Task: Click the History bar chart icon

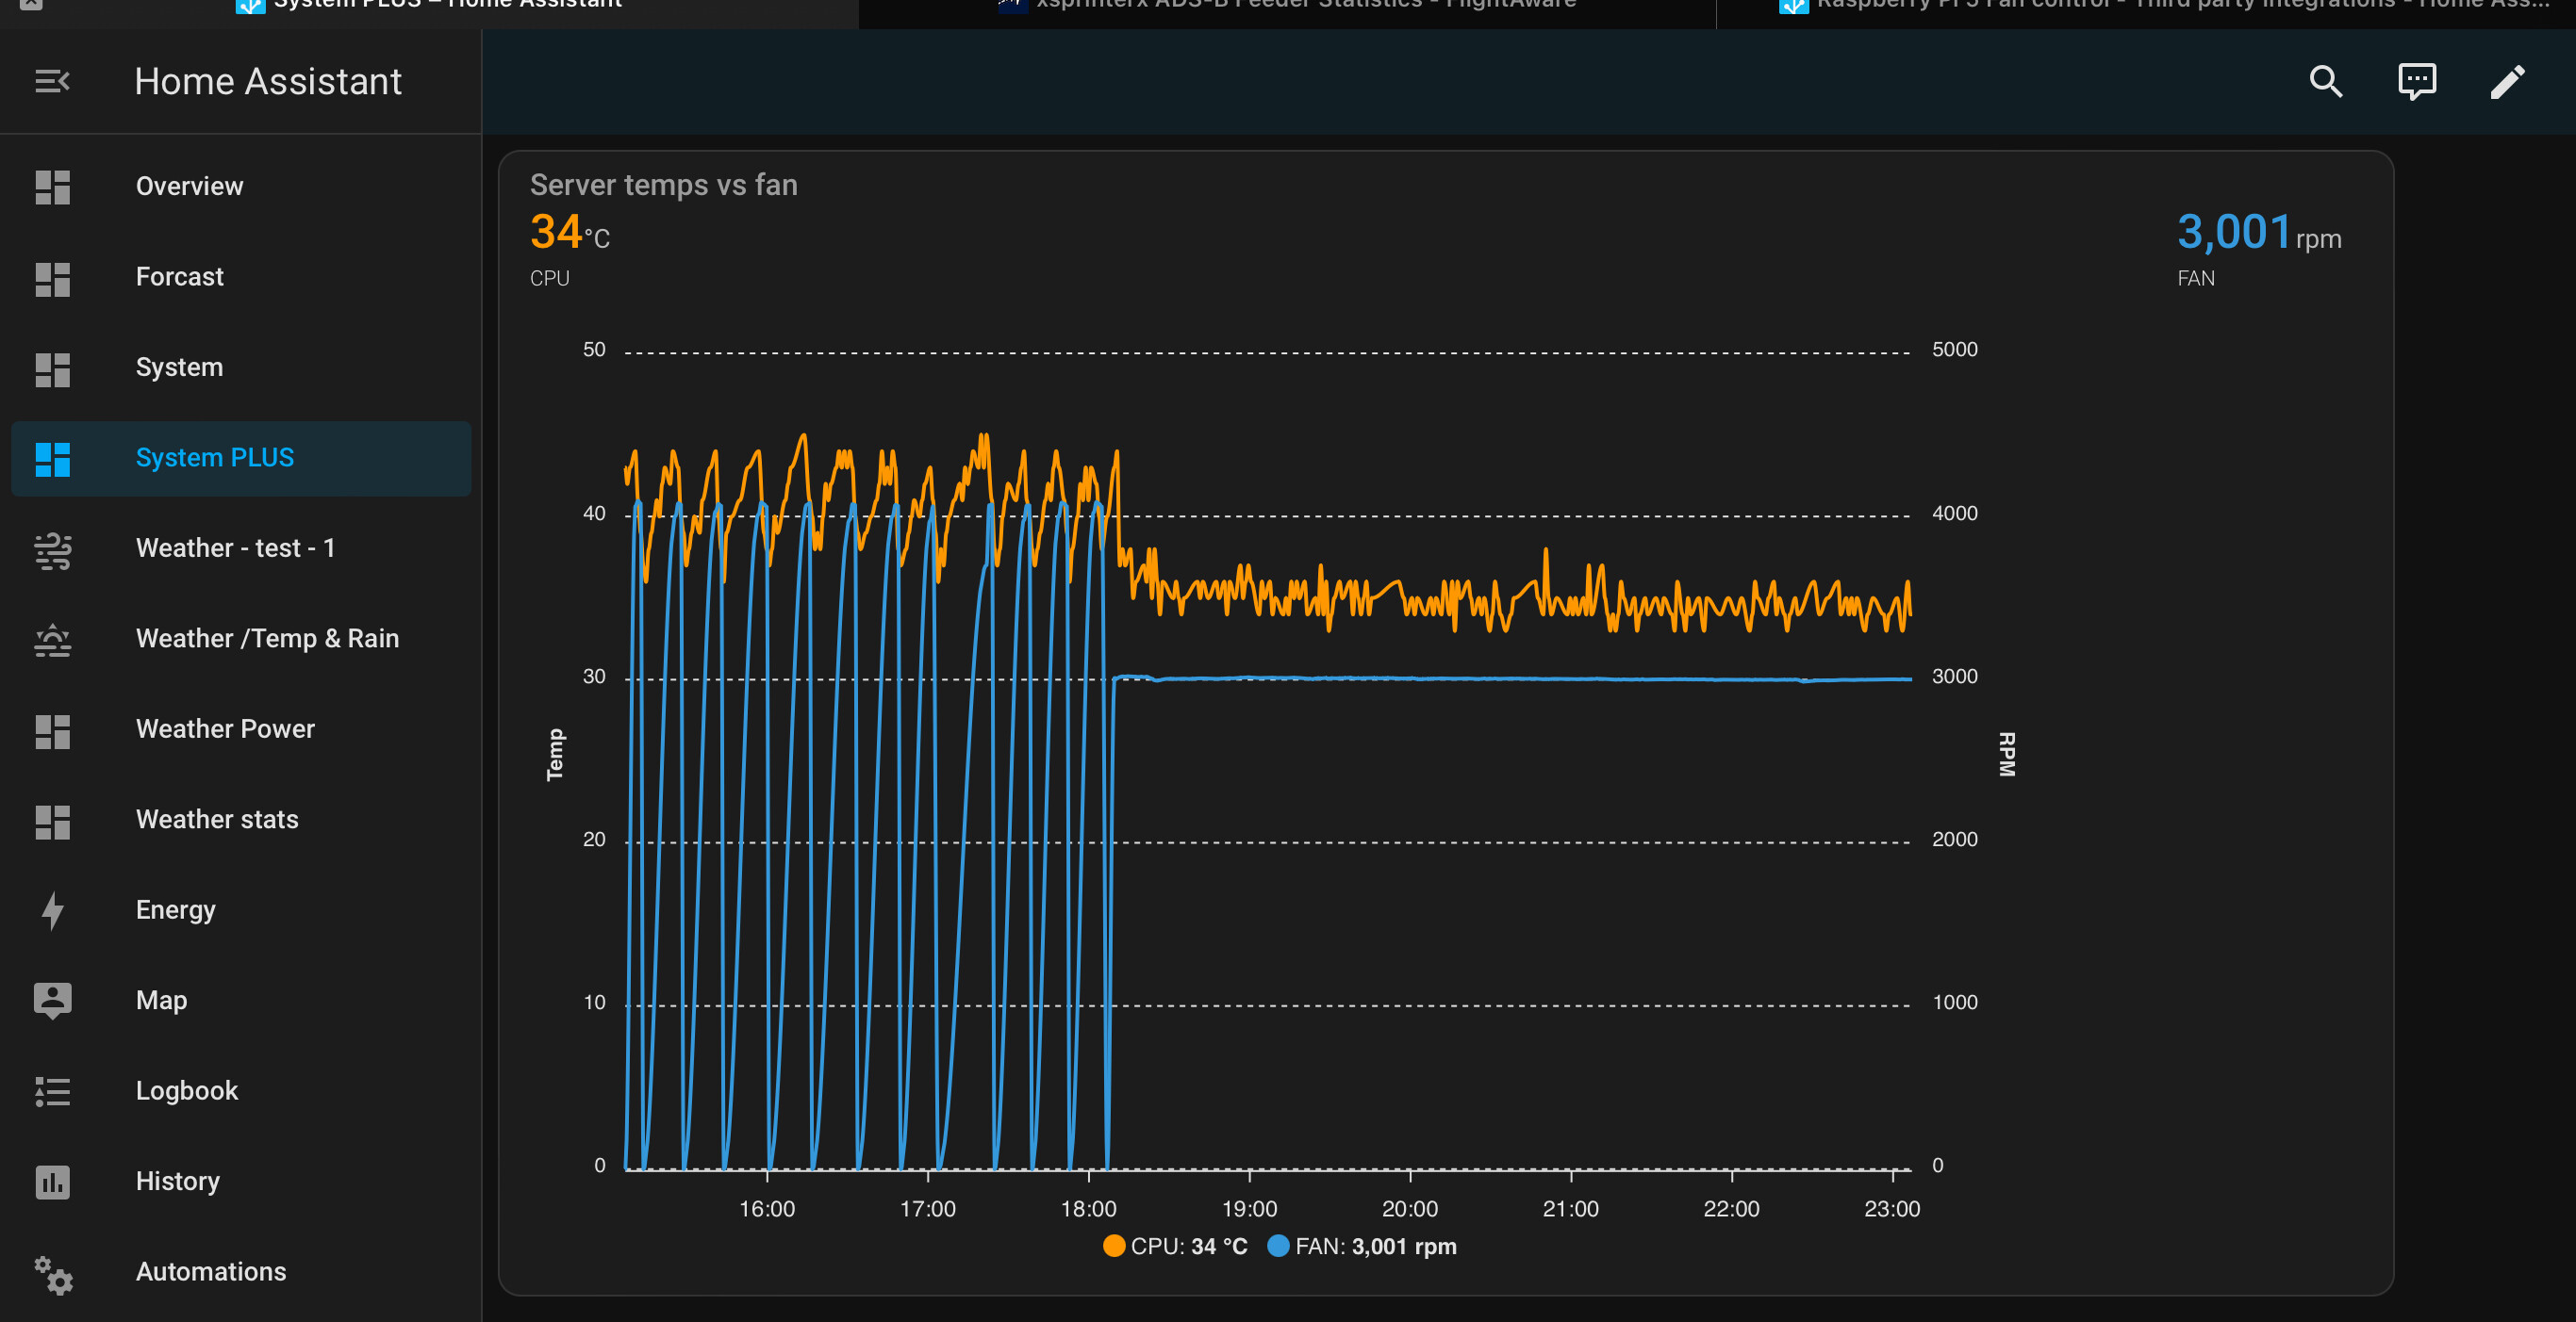Action: point(52,1181)
